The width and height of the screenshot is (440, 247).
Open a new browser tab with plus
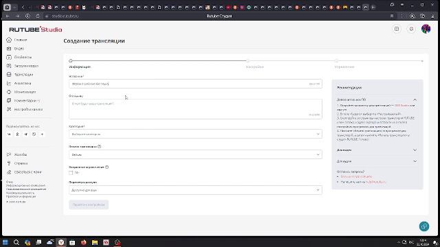[373, 8]
